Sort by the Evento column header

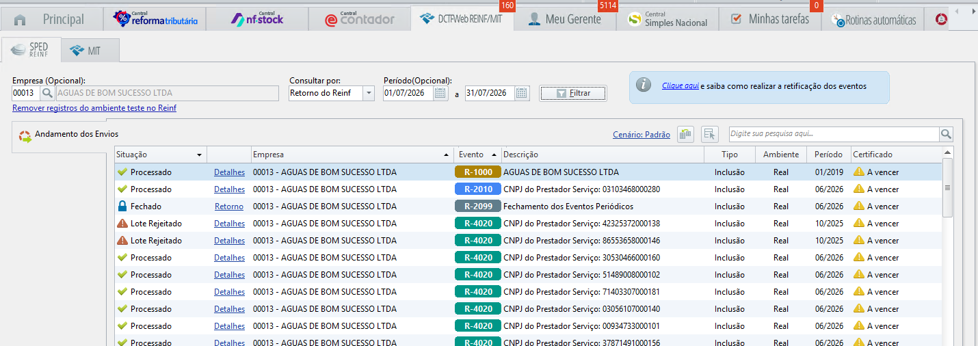coord(479,155)
